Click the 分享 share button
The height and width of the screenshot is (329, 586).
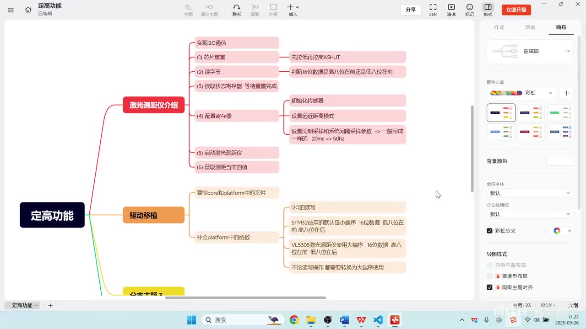click(411, 10)
